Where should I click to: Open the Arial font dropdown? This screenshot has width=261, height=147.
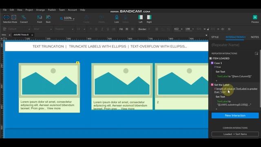(42, 29)
